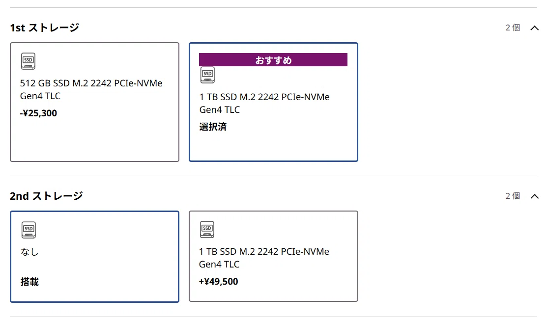Add 1 TB SSD as 2nd storage
Viewport: 546px width, 320px height.
coord(273,256)
